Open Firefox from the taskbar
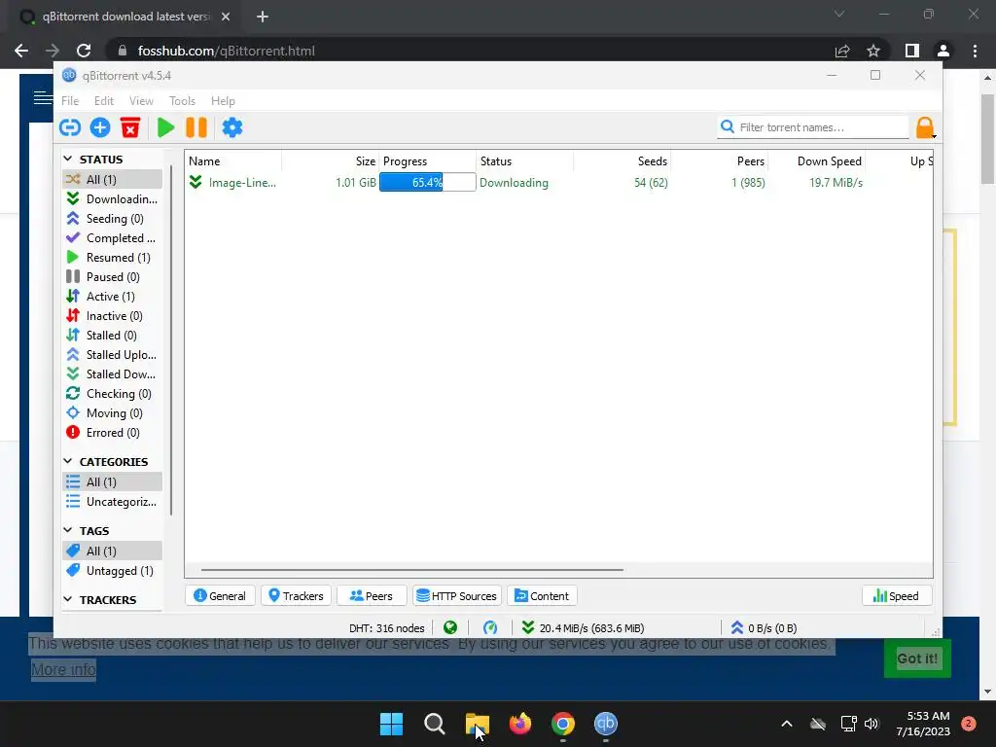996x747 pixels. point(520,724)
